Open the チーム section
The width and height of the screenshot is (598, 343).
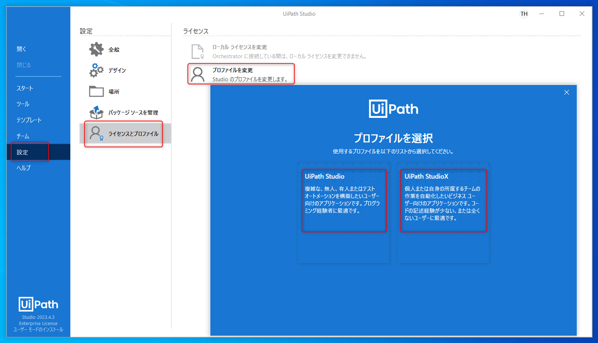(22, 136)
